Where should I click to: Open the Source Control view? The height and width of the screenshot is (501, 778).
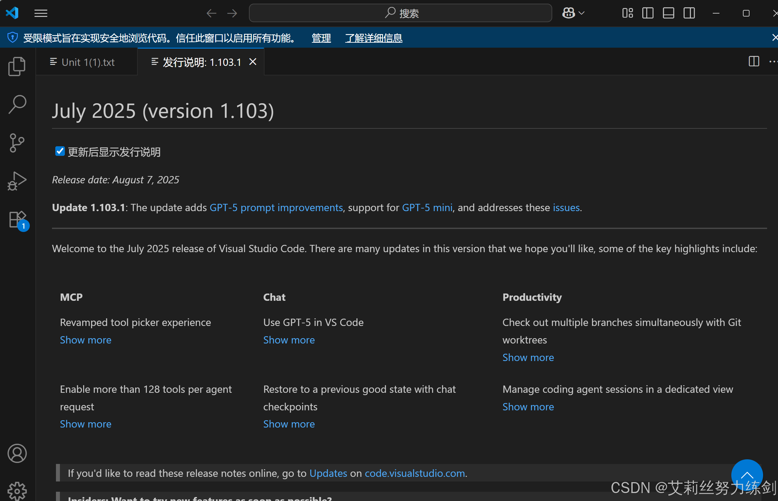[x=17, y=143]
